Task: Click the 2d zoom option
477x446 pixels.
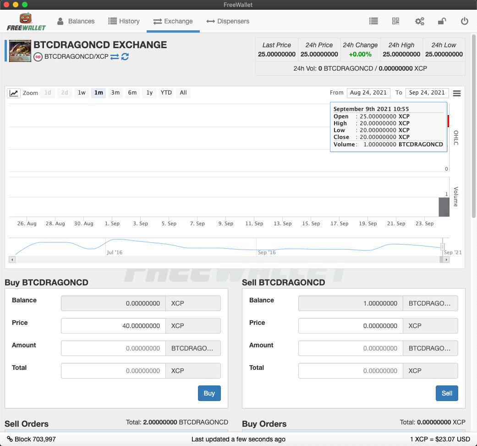Action: 65,93
